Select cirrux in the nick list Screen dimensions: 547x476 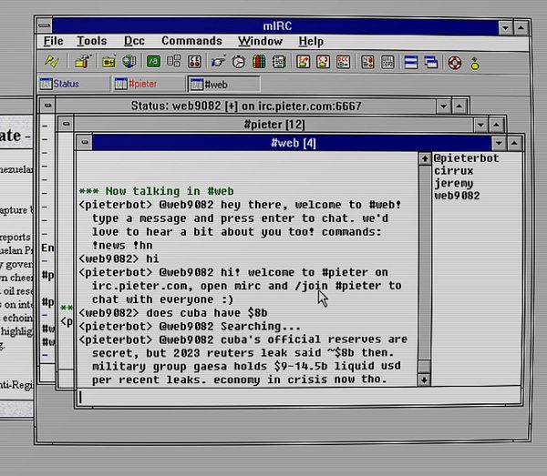coord(453,170)
